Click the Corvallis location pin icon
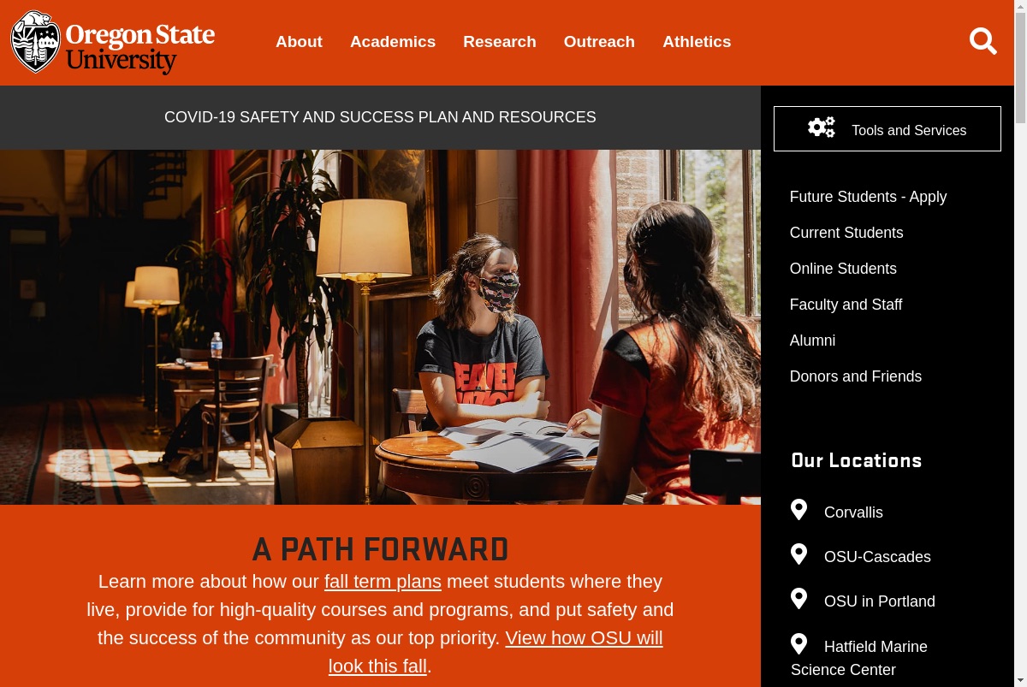 coord(798,510)
